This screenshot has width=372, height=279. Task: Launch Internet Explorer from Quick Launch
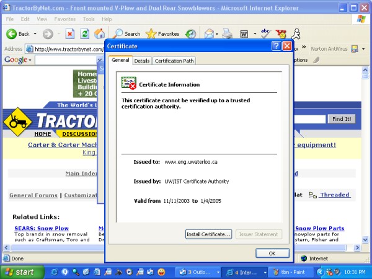click(54, 272)
